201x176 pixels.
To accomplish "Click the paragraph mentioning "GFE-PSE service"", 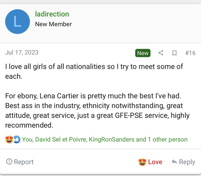I will coord(98,110).
